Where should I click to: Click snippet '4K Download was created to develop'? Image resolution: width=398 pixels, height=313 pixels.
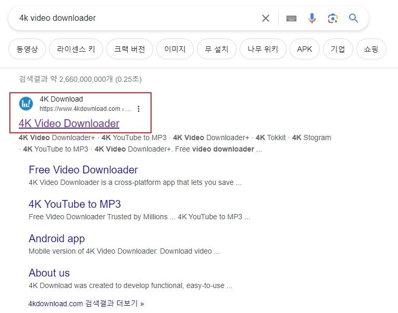[x=89, y=285]
